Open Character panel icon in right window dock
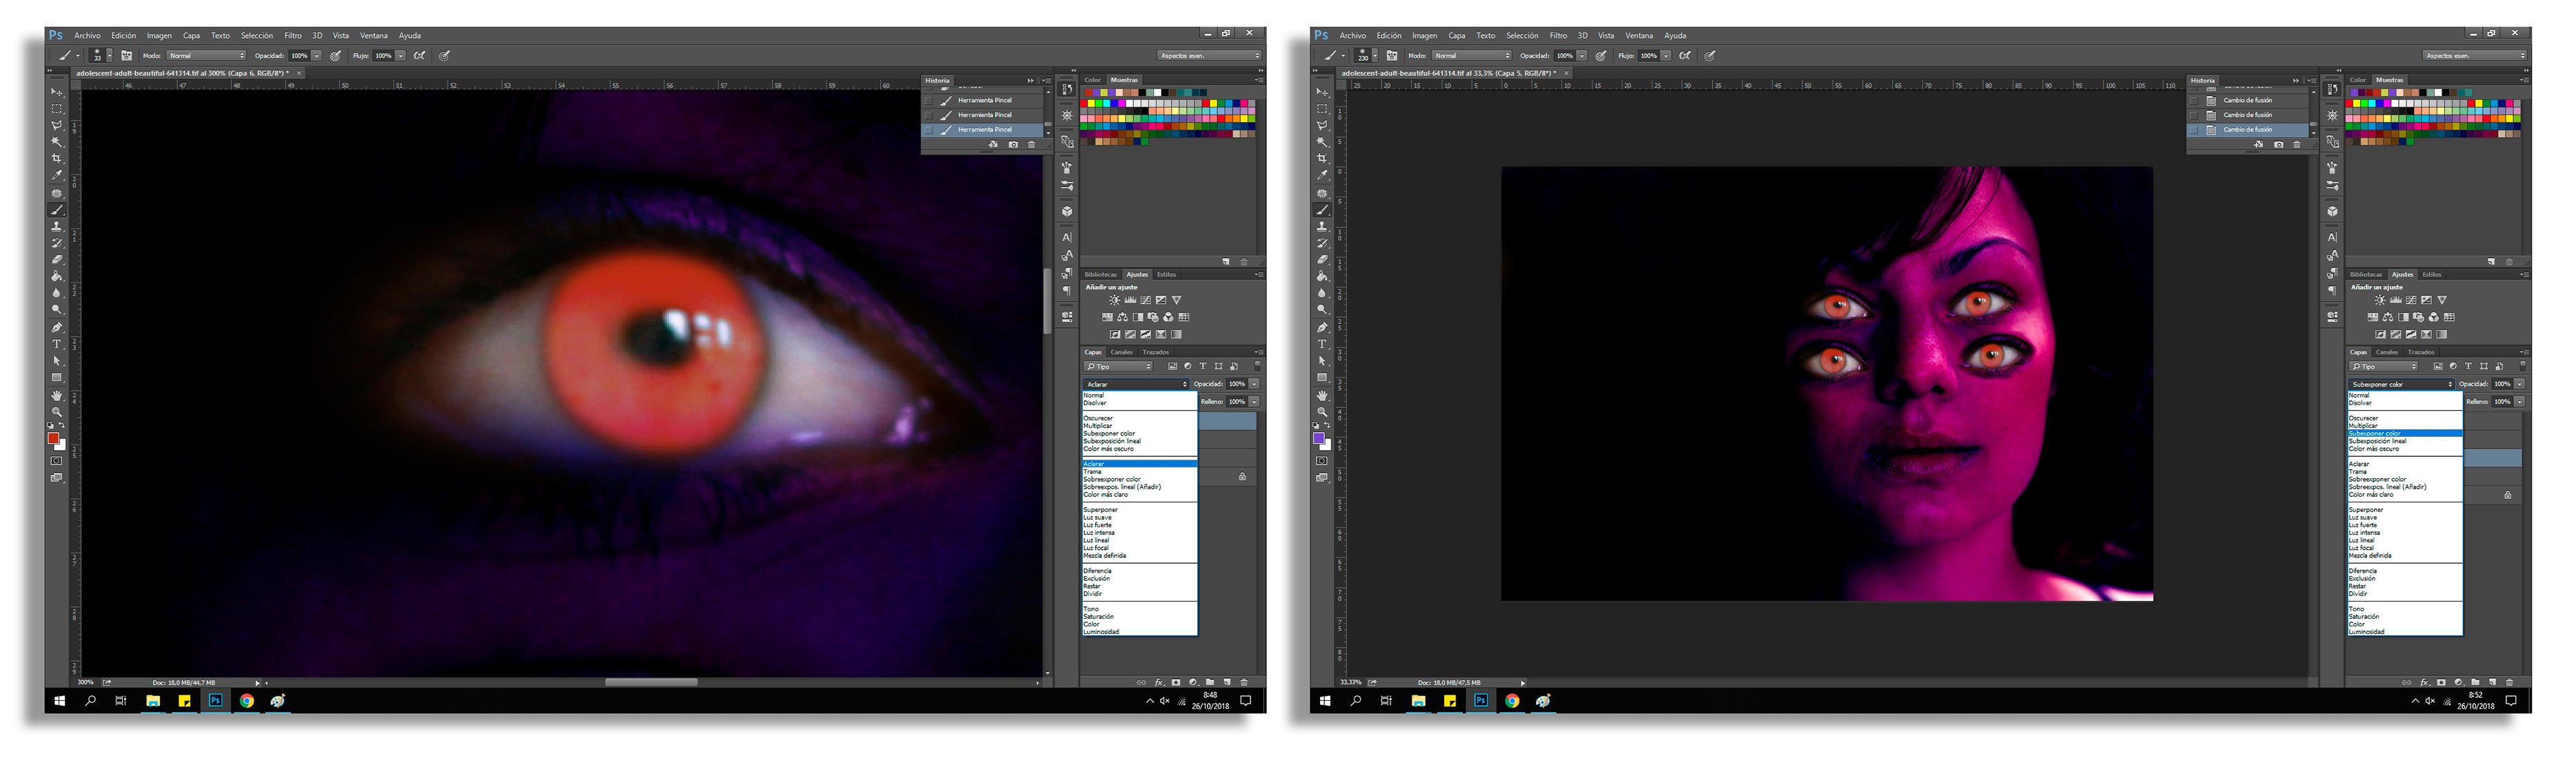This screenshot has height=758, width=2576. click(2332, 236)
